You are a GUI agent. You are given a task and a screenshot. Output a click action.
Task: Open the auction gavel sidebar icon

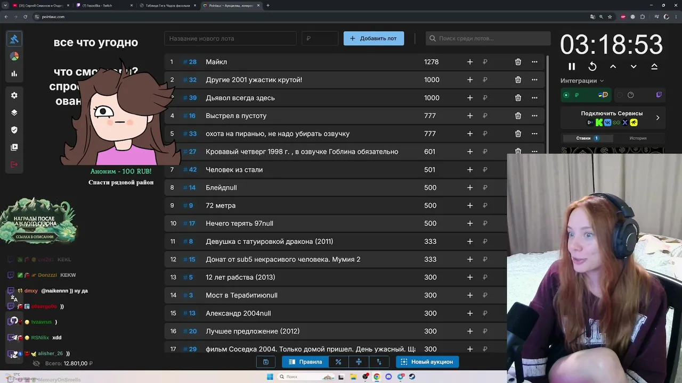click(14, 39)
